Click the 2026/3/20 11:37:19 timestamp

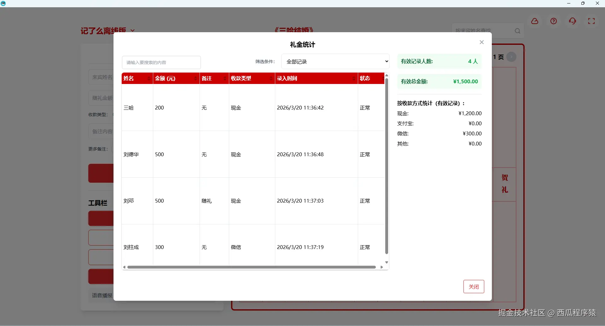click(300, 247)
